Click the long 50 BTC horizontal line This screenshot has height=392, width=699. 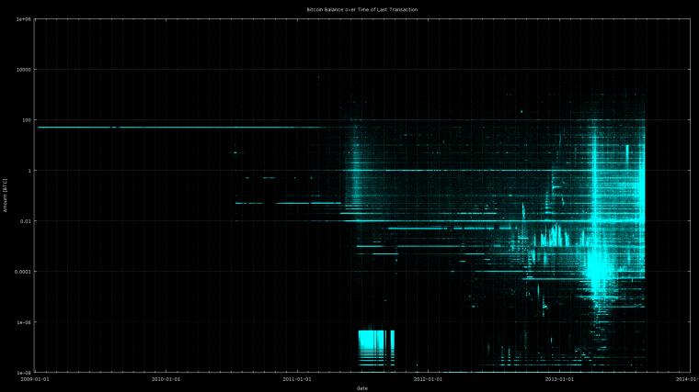tap(178, 128)
